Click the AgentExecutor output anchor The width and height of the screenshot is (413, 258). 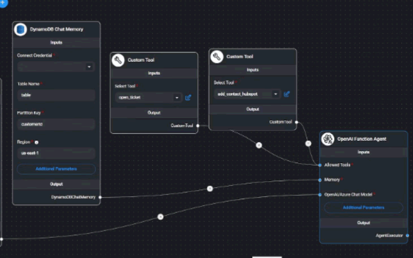pyautogui.click(x=407, y=236)
